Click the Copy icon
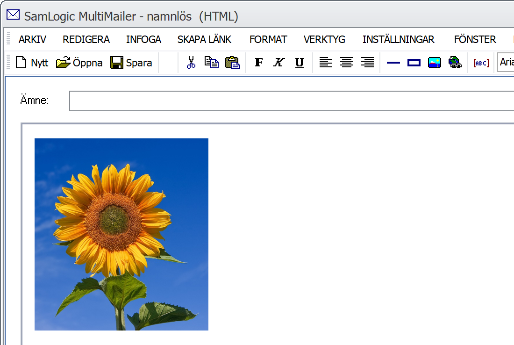Viewport: 514px width, 345px height. point(211,62)
